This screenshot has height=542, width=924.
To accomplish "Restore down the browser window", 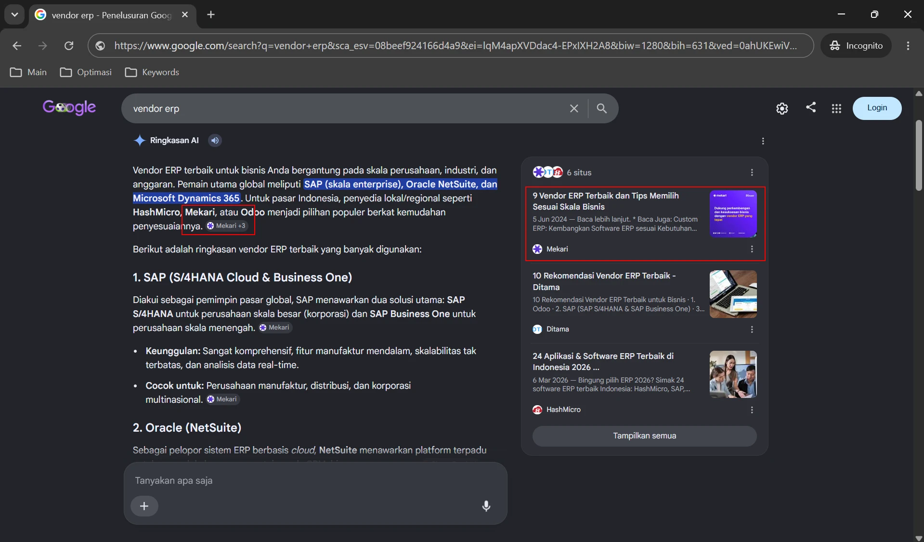I will click(x=874, y=14).
